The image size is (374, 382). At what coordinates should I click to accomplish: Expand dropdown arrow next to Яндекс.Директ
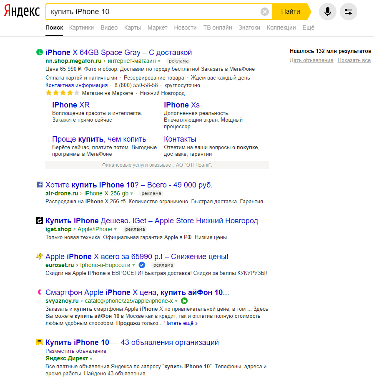point(91,359)
